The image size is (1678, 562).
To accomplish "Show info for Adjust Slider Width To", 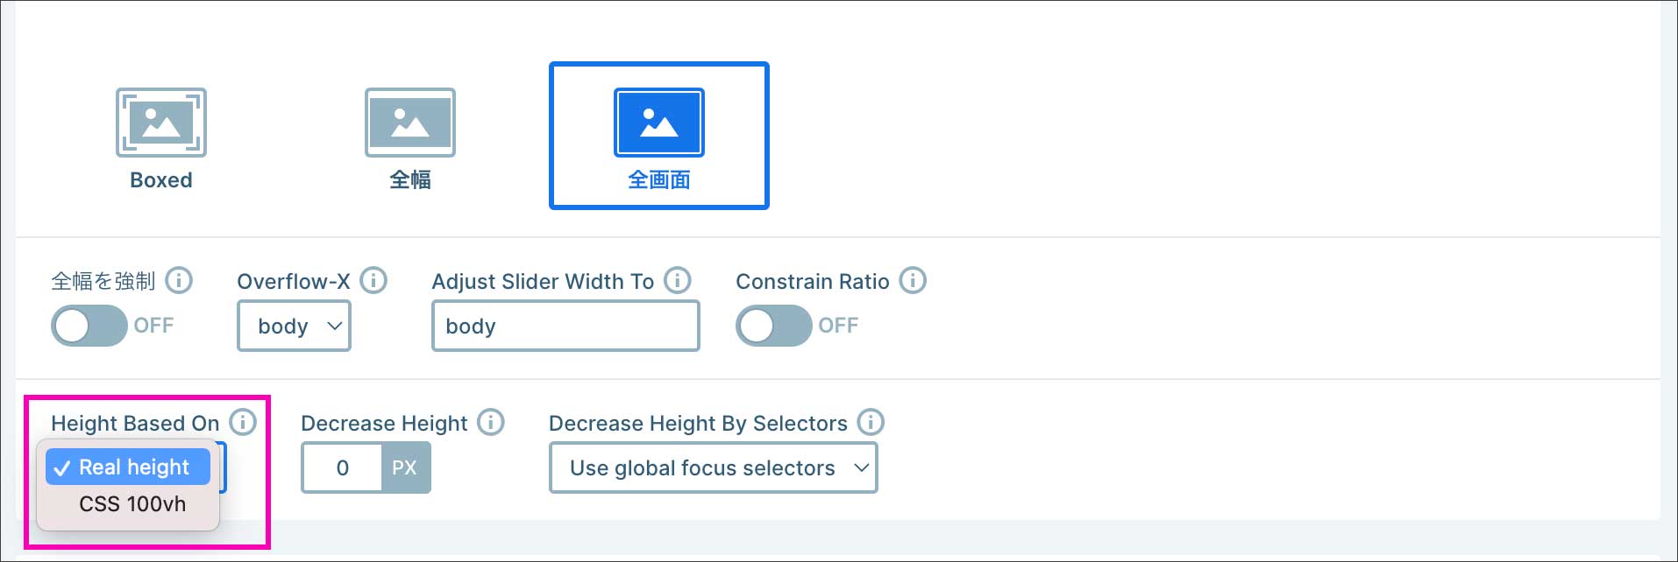I will pos(677,281).
